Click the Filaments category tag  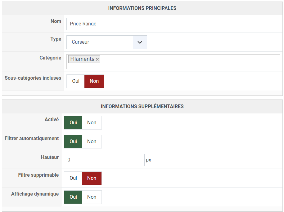pyautogui.click(x=82, y=59)
